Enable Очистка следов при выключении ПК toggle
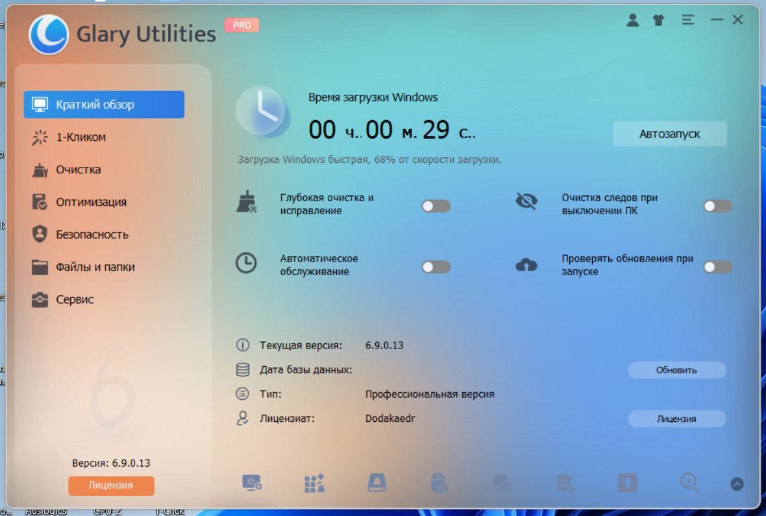 coord(717,206)
